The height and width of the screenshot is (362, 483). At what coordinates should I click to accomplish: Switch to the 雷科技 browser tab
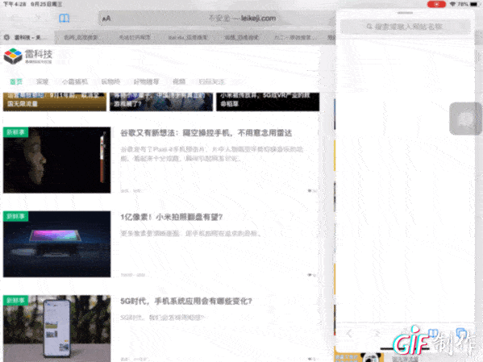[x=27, y=37]
